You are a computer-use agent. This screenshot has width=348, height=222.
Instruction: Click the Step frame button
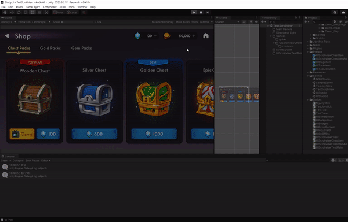pos(208,13)
